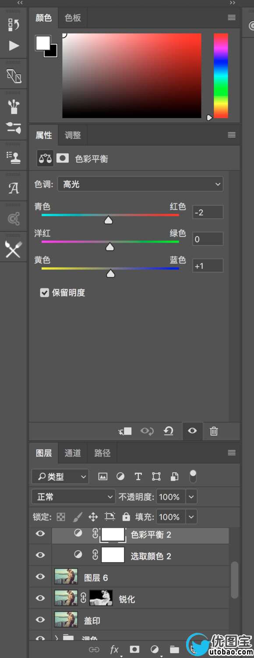
Task: Click the clip-to-layer icon in Properties
Action: 125,431
